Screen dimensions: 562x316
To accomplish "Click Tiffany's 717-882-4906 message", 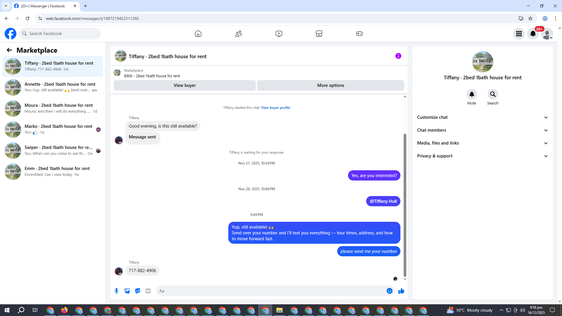I will pyautogui.click(x=142, y=271).
